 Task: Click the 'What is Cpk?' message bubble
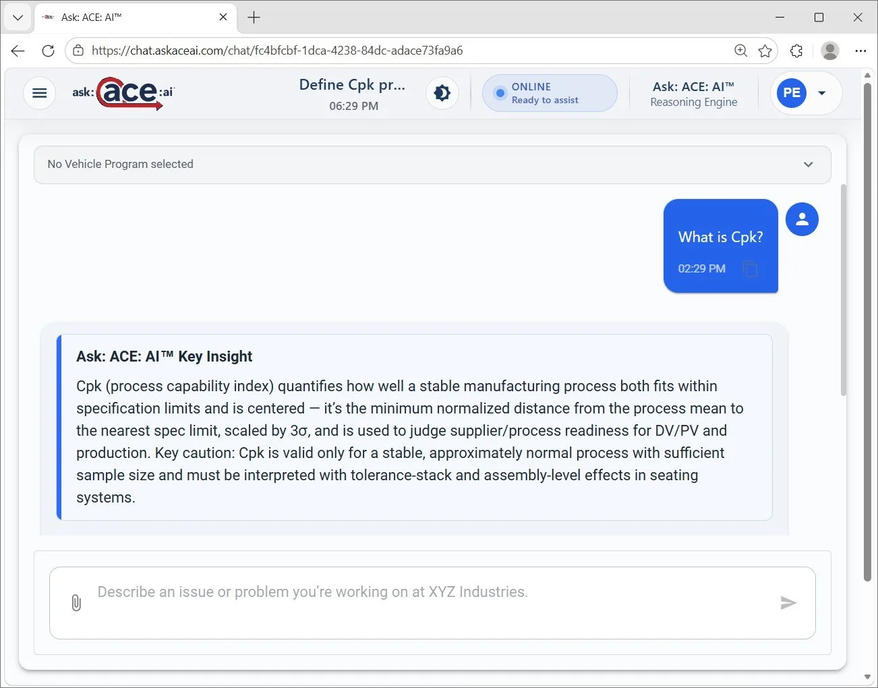coord(721,246)
